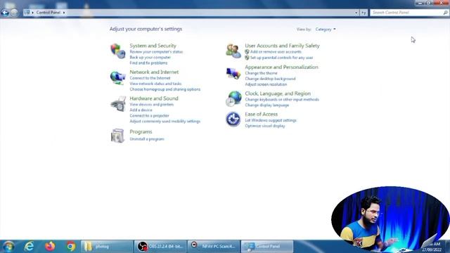This screenshot has height=253, width=450.
Task: Click Connect to the Internet
Action: (x=150, y=78)
